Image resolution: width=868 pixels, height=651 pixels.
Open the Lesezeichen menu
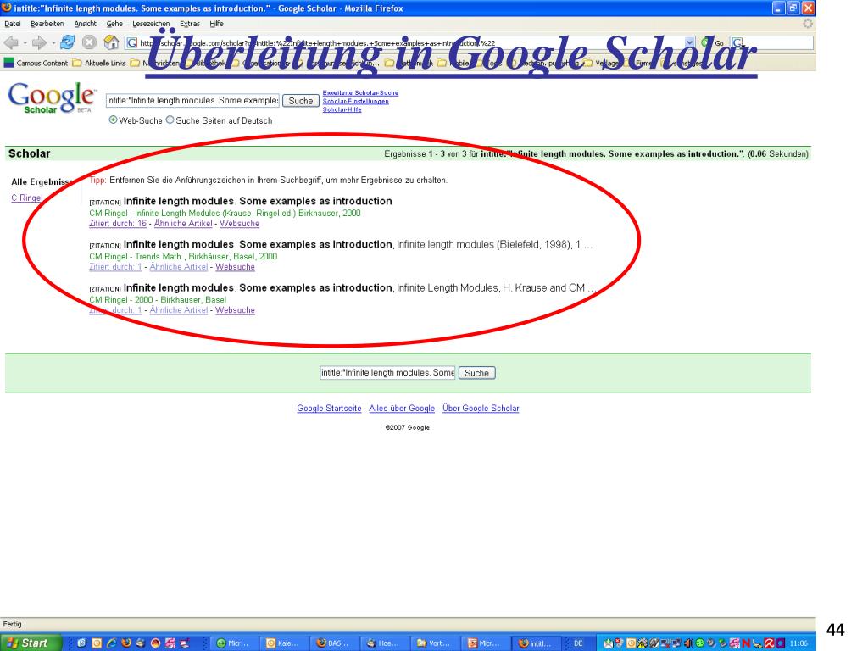point(151,24)
